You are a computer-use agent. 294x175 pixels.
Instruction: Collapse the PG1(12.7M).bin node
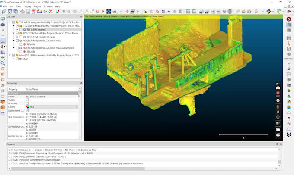point(13,33)
